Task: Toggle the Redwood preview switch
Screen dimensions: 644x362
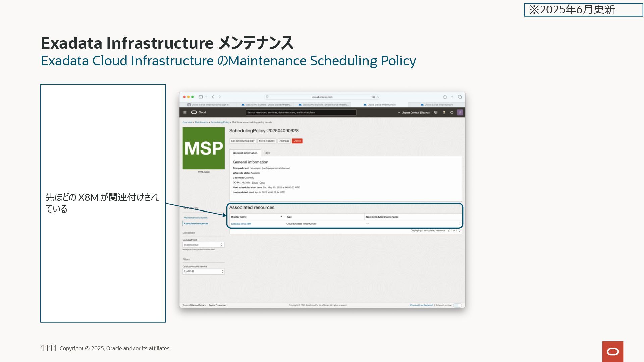Action: pos(457,305)
